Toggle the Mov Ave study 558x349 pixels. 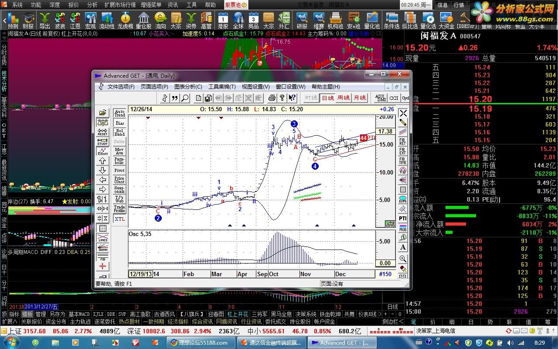point(119,151)
